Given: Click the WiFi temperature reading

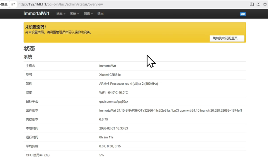Looking at the screenshot, I should [x=113, y=93].
